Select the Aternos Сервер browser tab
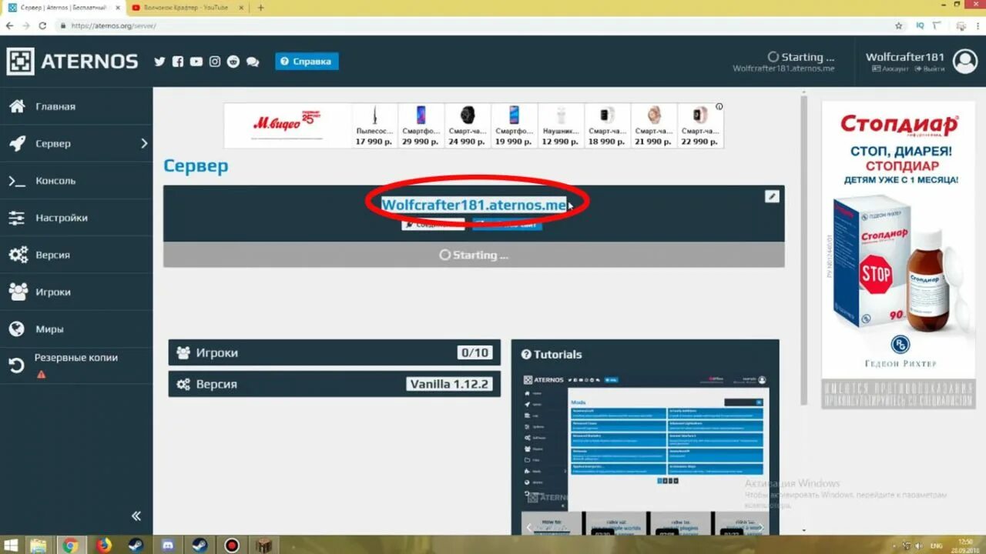Screen dimensions: 986x554 pyautogui.click(x=63, y=7)
